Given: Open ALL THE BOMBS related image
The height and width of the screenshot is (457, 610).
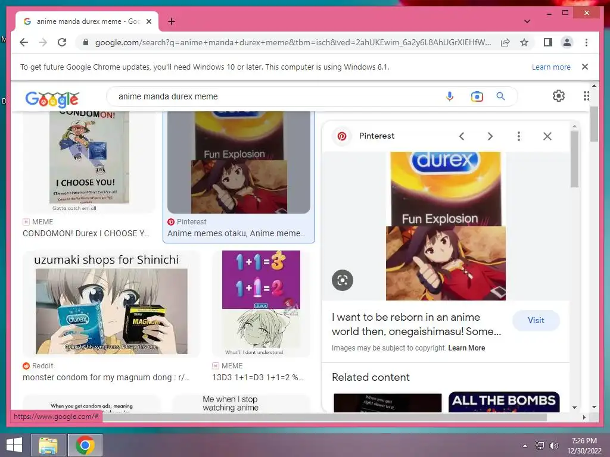Looking at the screenshot, I should click(504, 402).
